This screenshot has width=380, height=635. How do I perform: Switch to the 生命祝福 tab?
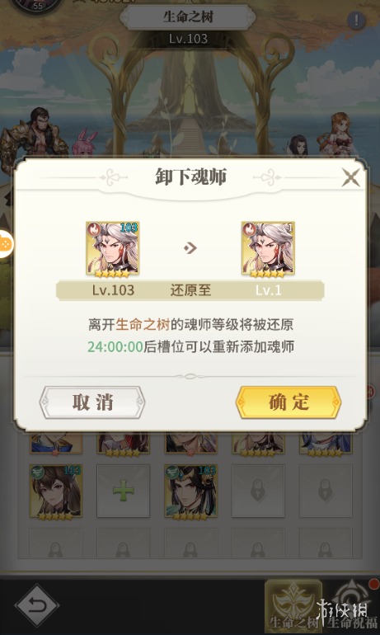351,605
